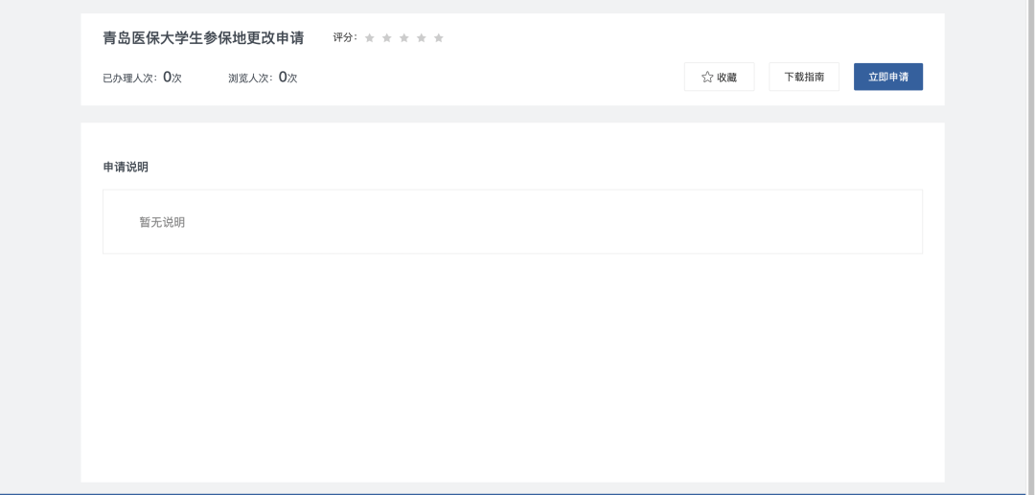Image resolution: width=1035 pixels, height=495 pixels.
Task: Select the 暂无说明 placeholder text
Action: click(x=162, y=222)
